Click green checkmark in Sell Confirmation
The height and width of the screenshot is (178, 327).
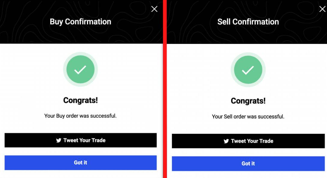(248, 70)
